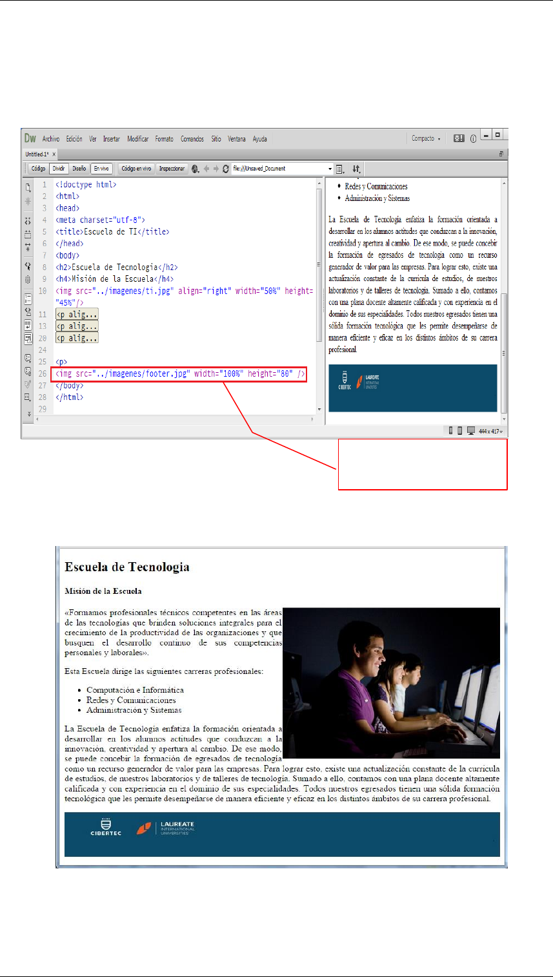Image resolution: width=553 pixels, height=977 pixels.
Task: Click the collapse full tag icon
Action: (28, 220)
